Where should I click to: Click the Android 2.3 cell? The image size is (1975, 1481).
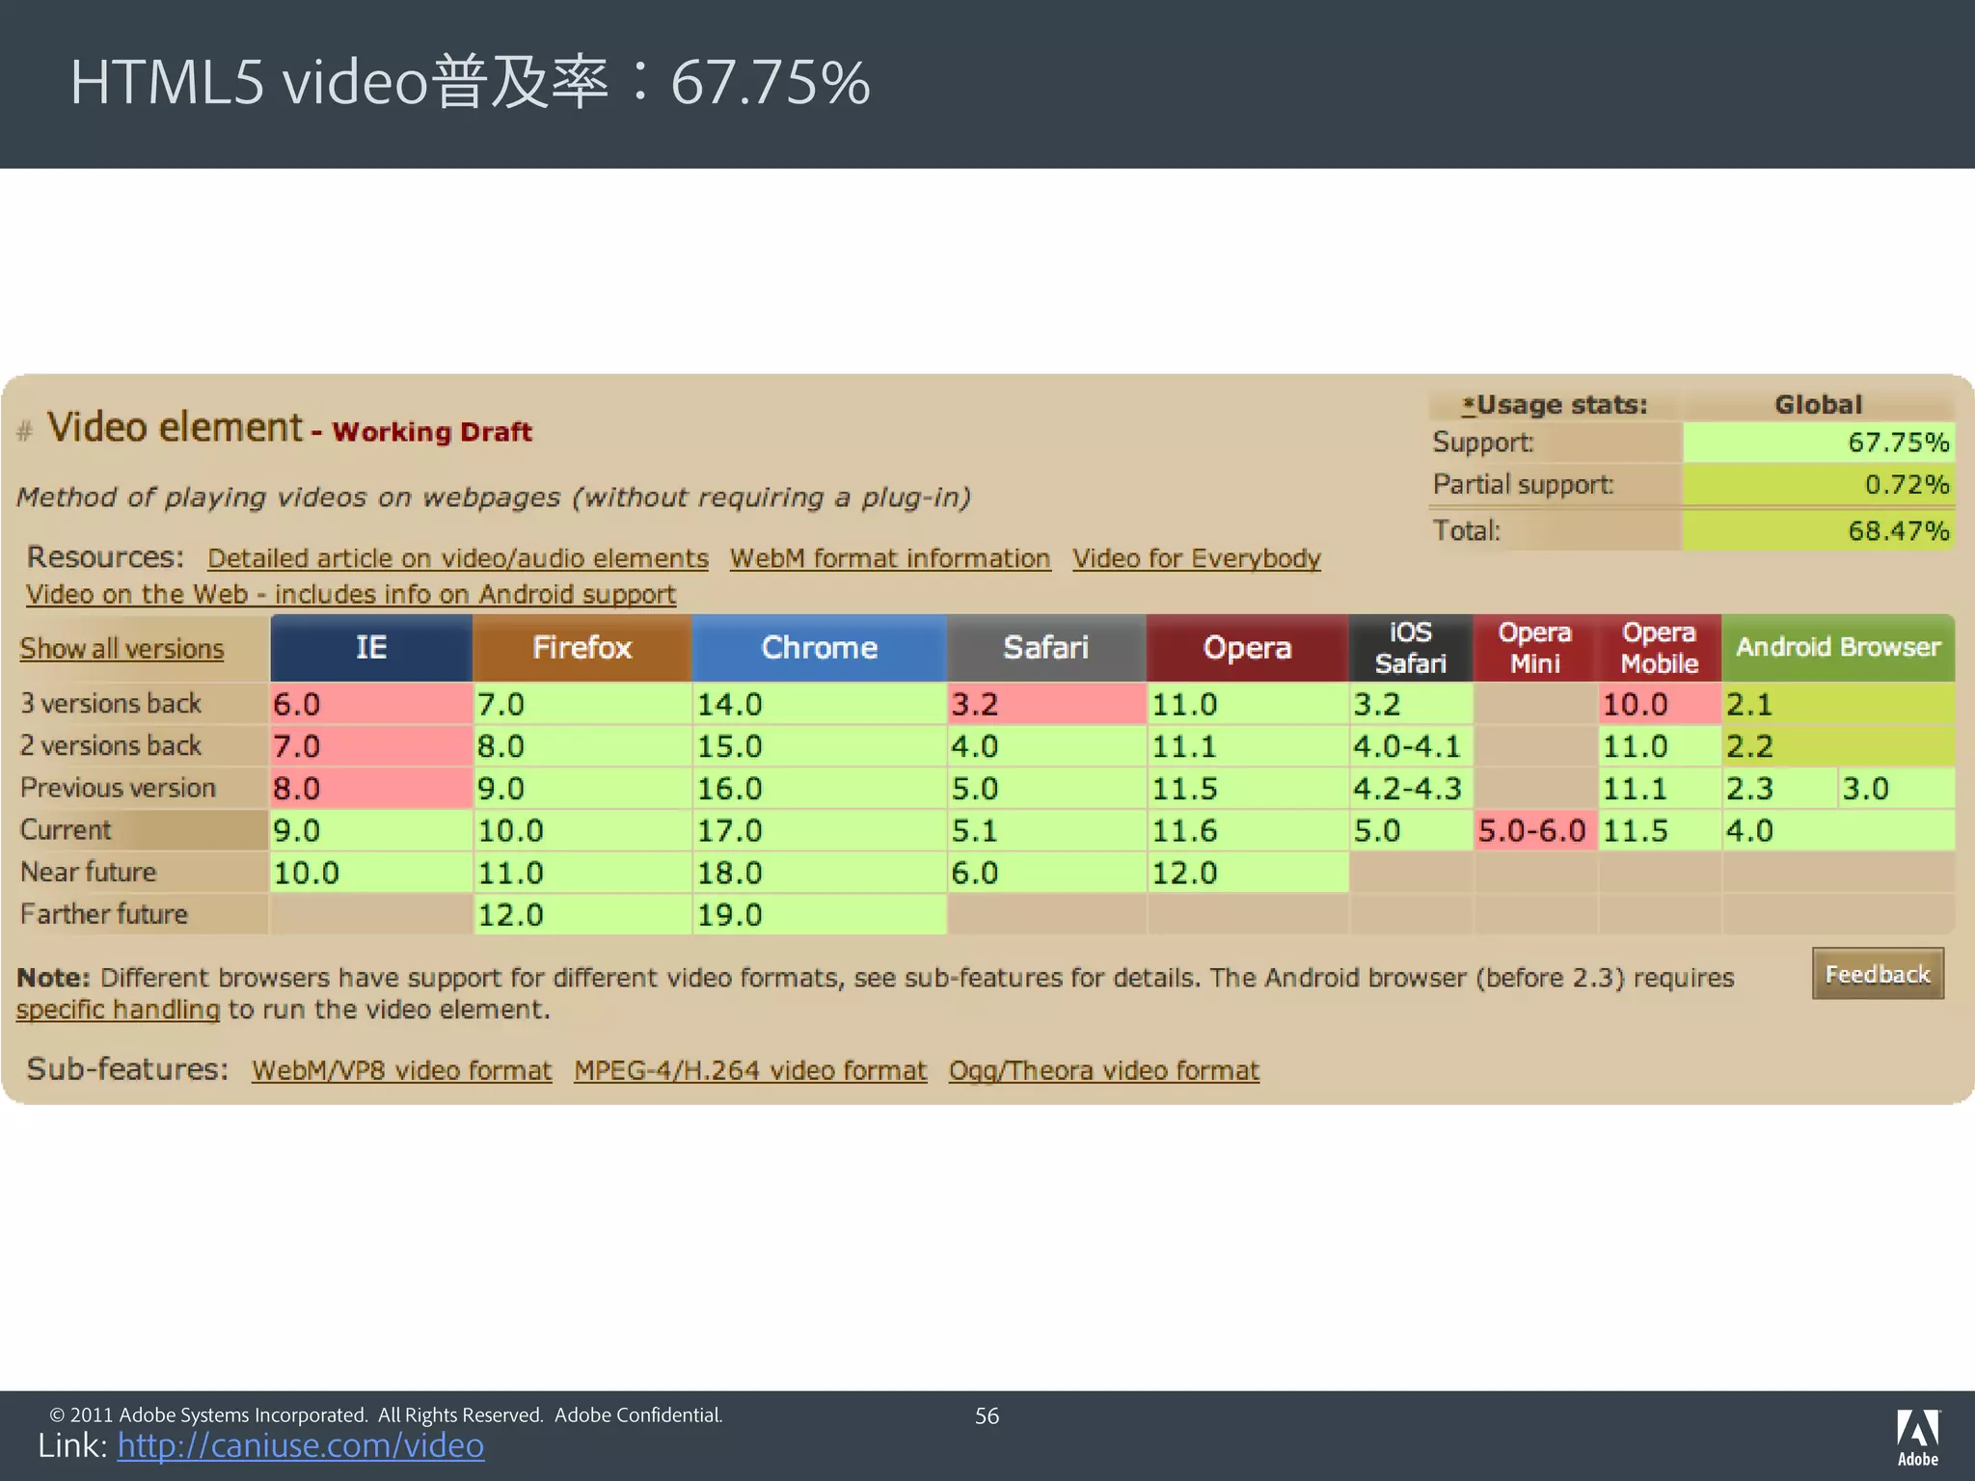(1780, 789)
